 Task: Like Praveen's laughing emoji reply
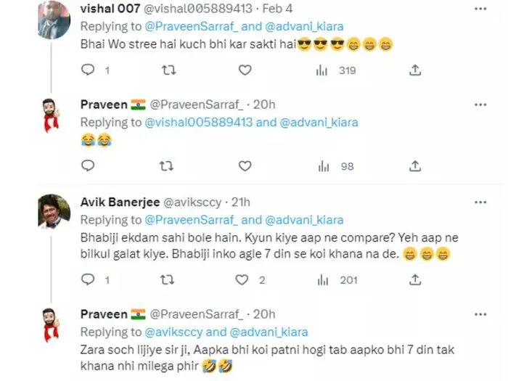click(x=245, y=166)
